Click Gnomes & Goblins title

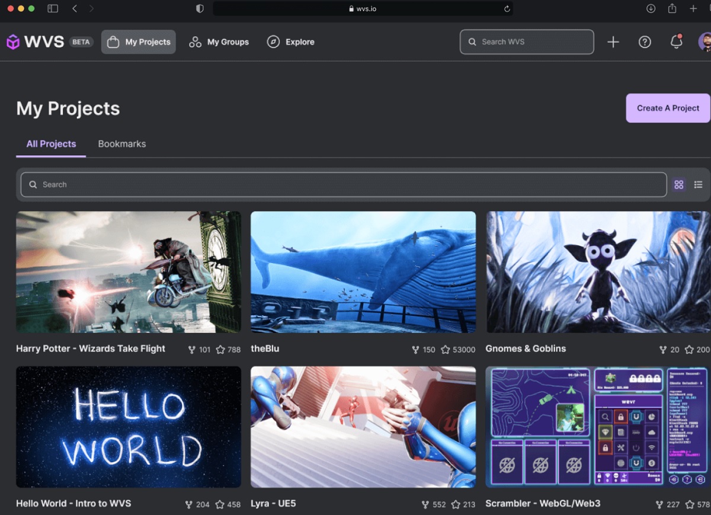coord(526,348)
